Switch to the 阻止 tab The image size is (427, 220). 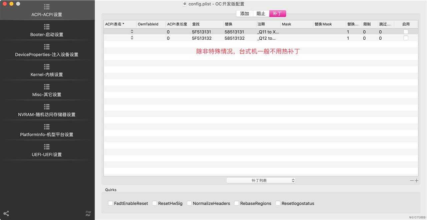[x=261, y=14]
